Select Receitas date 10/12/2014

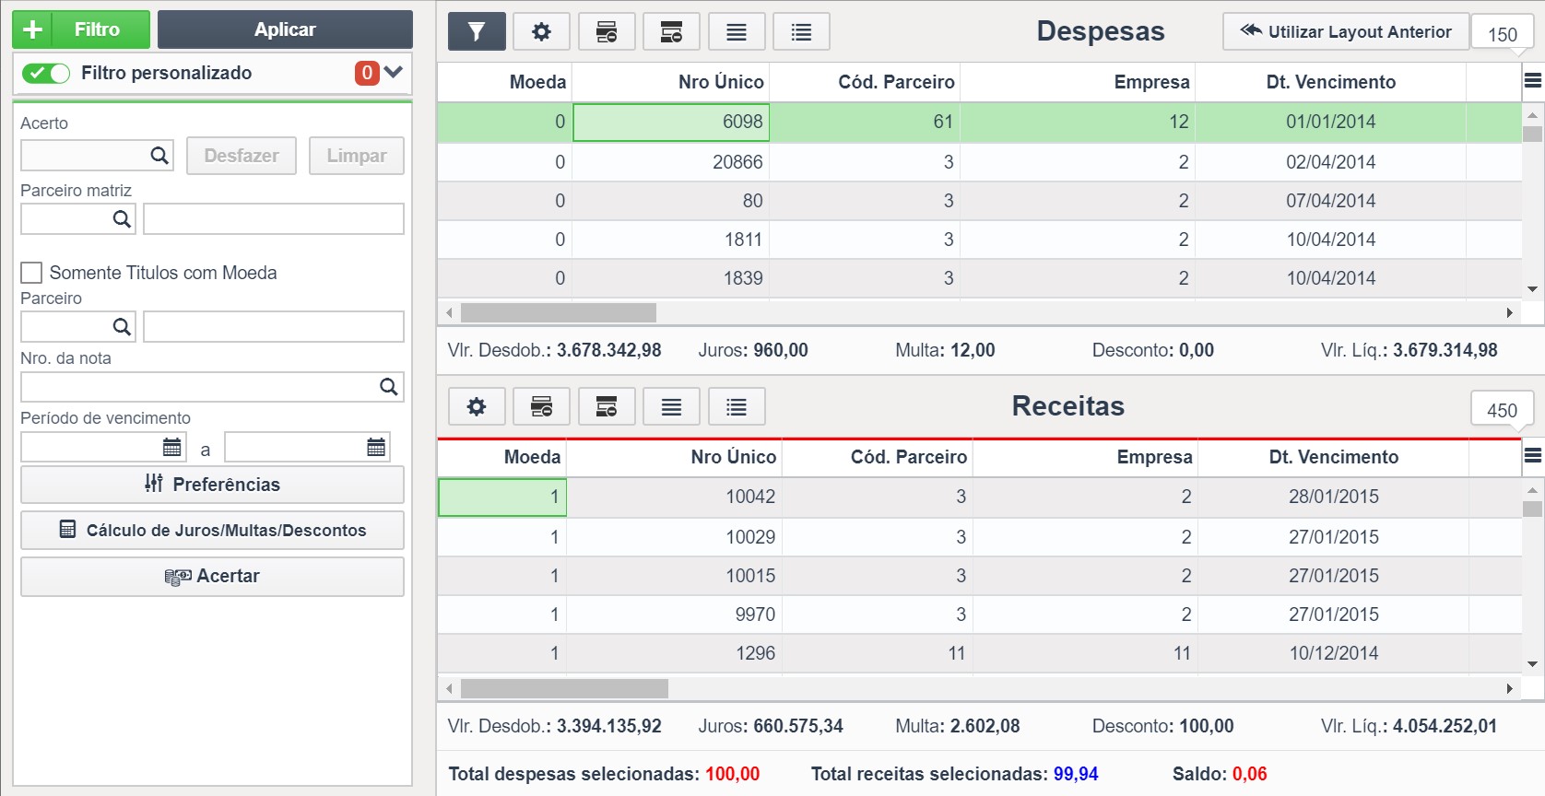click(1333, 653)
